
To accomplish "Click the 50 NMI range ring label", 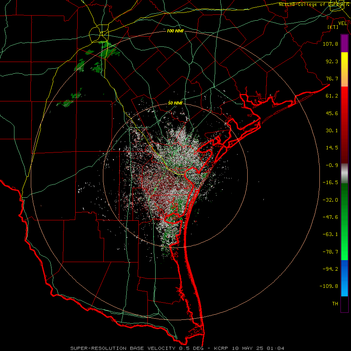I will [175, 103].
